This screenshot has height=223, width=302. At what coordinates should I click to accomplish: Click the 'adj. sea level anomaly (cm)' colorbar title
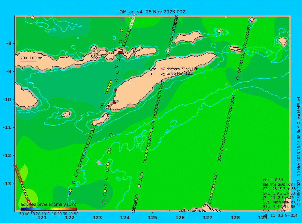coord(48,204)
